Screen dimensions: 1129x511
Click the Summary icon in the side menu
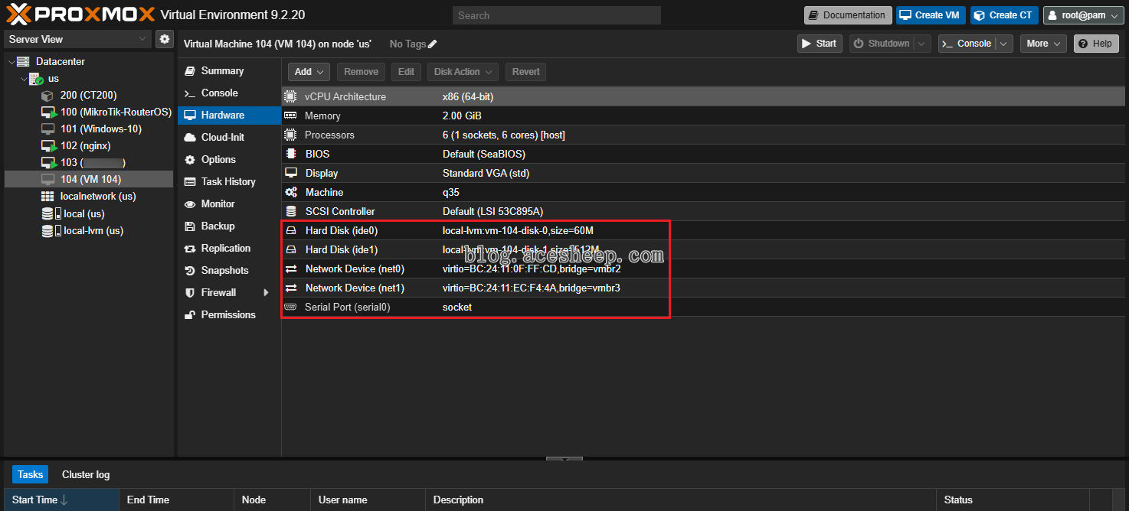[x=190, y=71]
